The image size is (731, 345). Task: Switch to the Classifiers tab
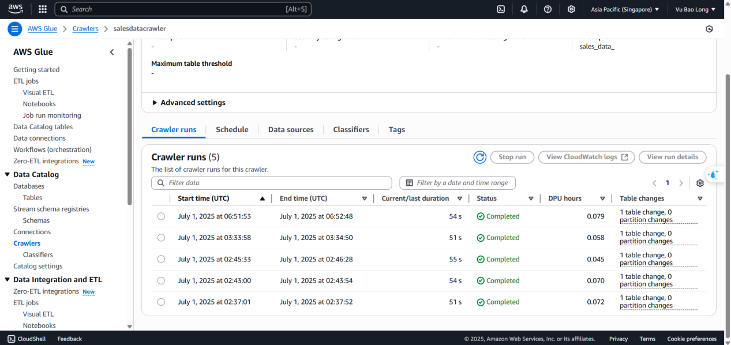click(x=351, y=130)
